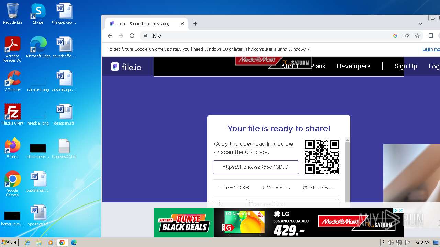Screen dimensions: 440x247
Task: Launch Google Chrome desktop shortcut
Action: pyautogui.click(x=12, y=184)
